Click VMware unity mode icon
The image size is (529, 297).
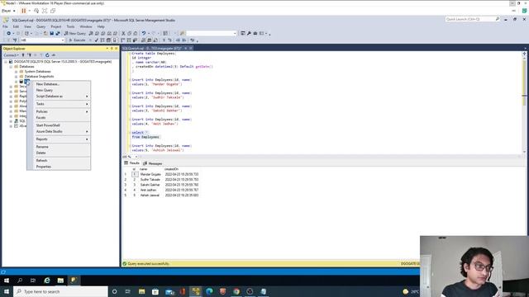coord(53,11)
